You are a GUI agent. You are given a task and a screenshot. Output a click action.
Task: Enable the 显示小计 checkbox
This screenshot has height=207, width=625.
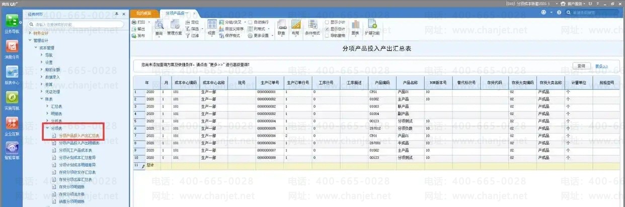pyautogui.click(x=328, y=22)
